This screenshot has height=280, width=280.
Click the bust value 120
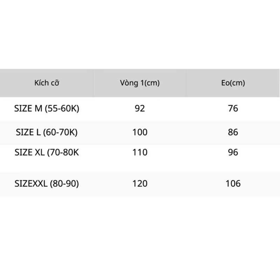click(140, 183)
